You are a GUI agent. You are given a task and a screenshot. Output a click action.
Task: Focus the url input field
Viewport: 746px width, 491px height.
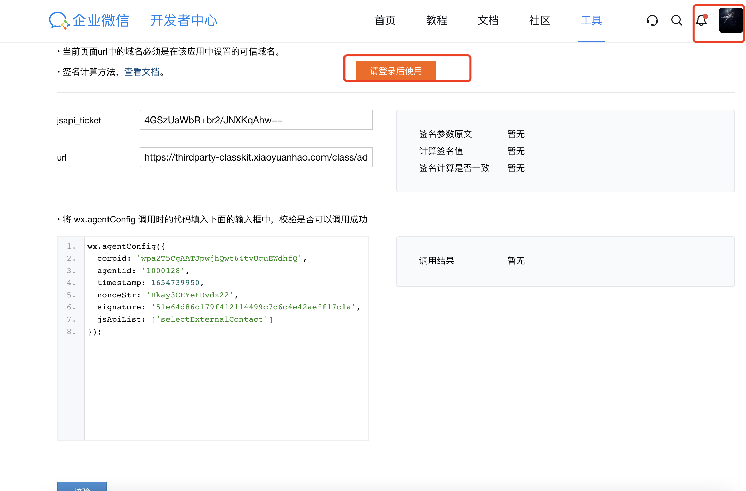(256, 157)
